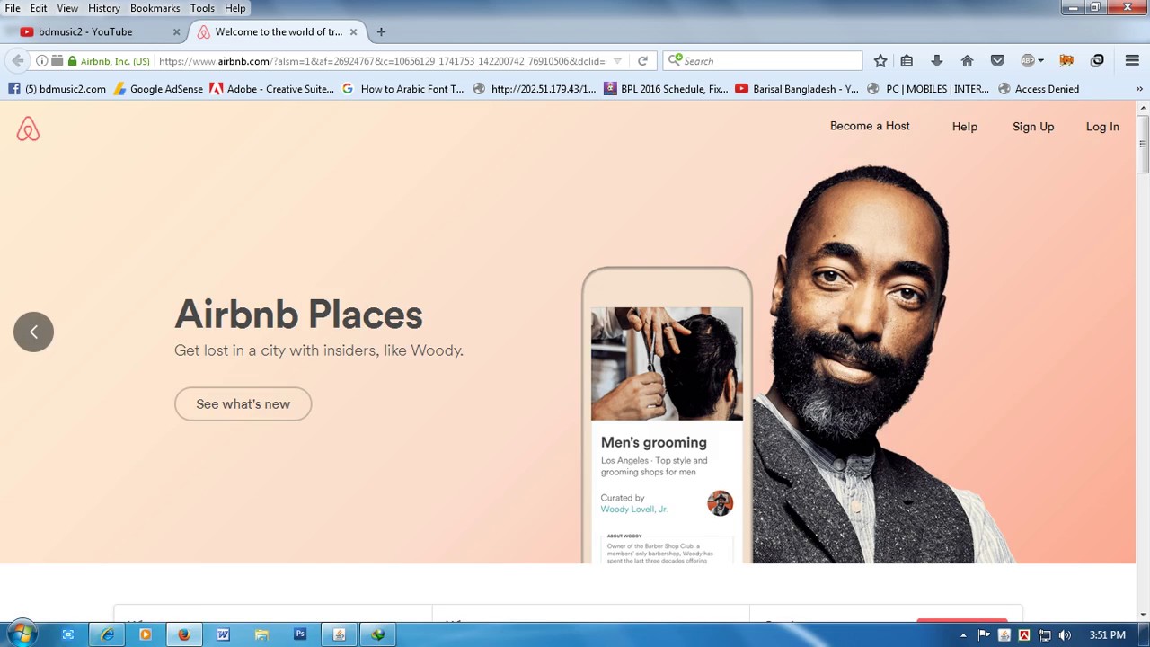Open the Barisal Bangladesh YouTube bookmark
The height and width of the screenshot is (647, 1150).
pos(797,89)
